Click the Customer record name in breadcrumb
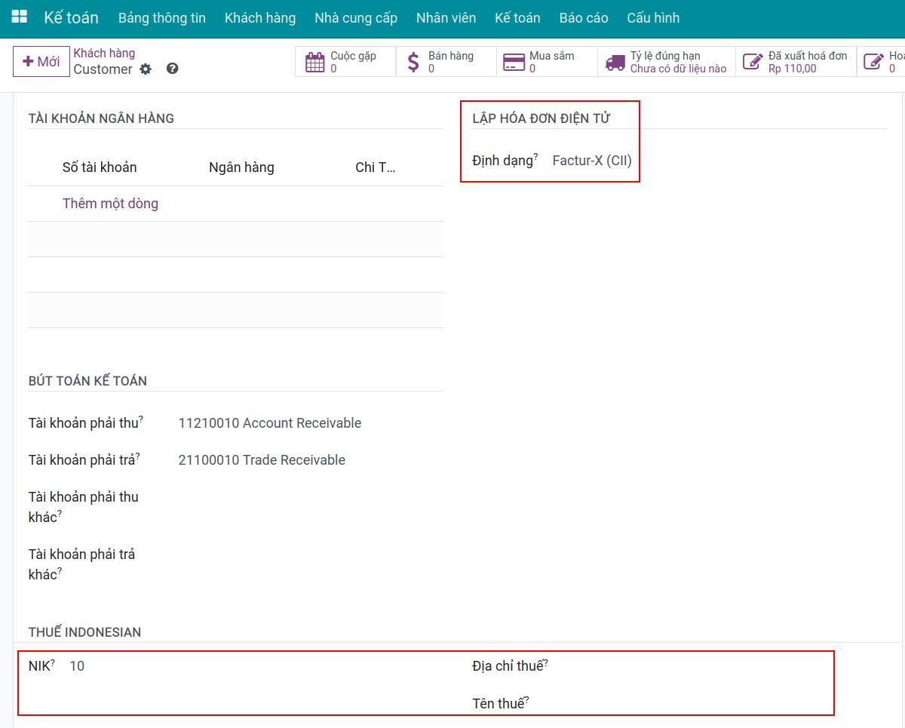 [103, 69]
